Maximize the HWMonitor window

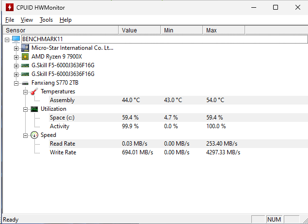tap(276, 7)
